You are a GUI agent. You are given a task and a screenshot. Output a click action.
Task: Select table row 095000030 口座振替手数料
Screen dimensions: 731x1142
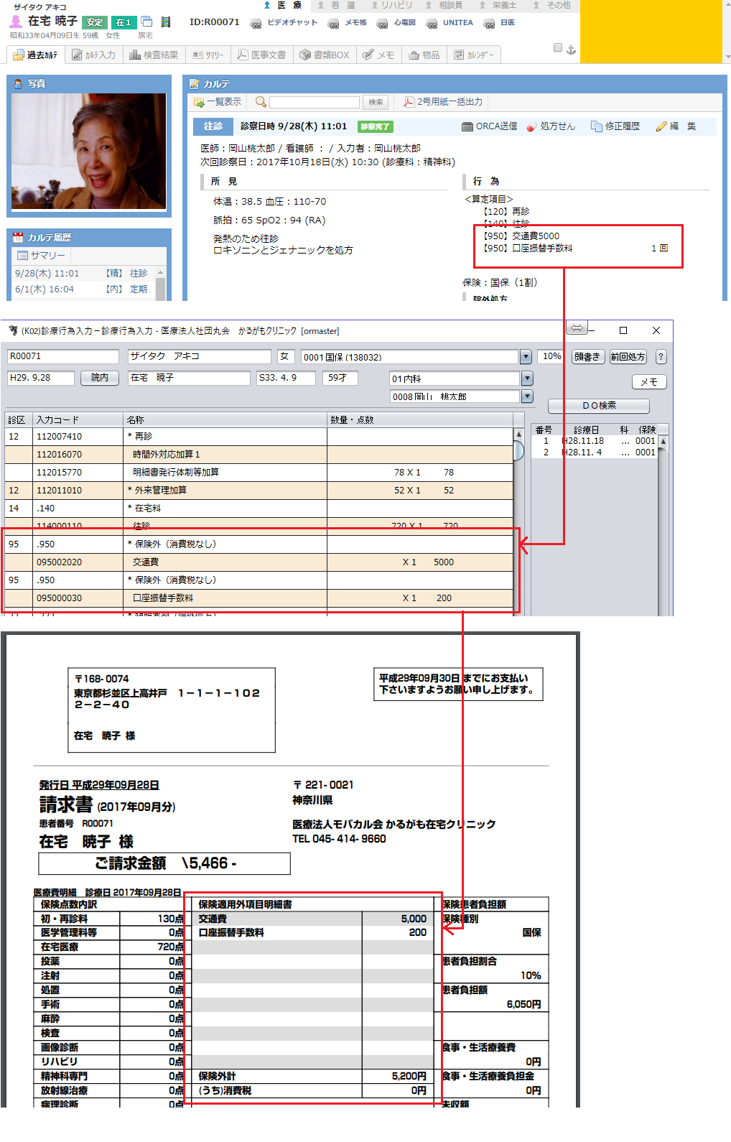pos(259,598)
